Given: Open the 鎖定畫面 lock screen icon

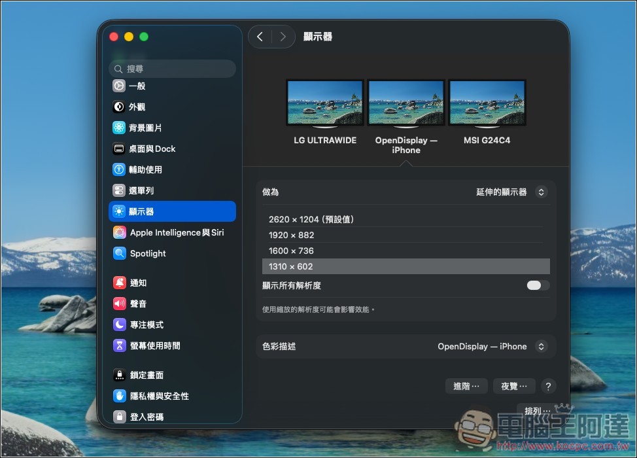Looking at the screenshot, I should (x=120, y=375).
